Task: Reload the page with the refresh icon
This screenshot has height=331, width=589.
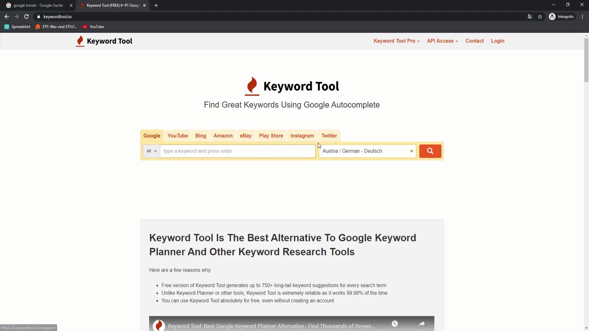Action: [26, 17]
